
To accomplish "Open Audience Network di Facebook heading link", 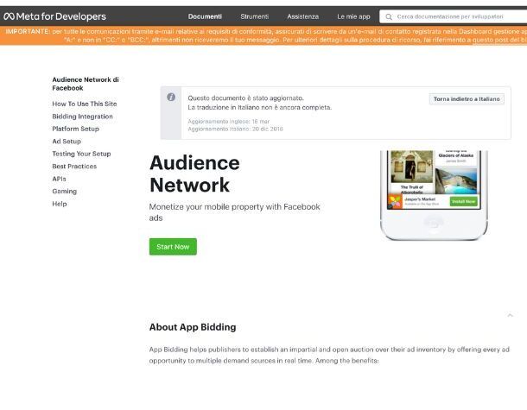I will (x=86, y=84).
